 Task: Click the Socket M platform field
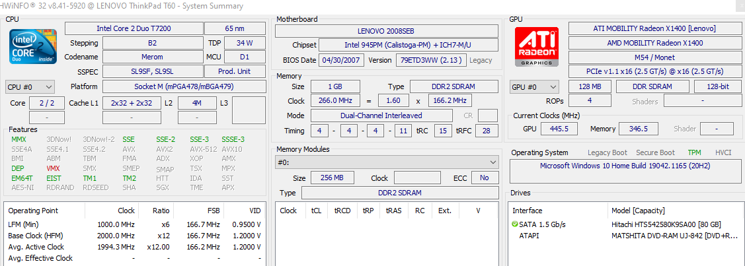pos(184,86)
